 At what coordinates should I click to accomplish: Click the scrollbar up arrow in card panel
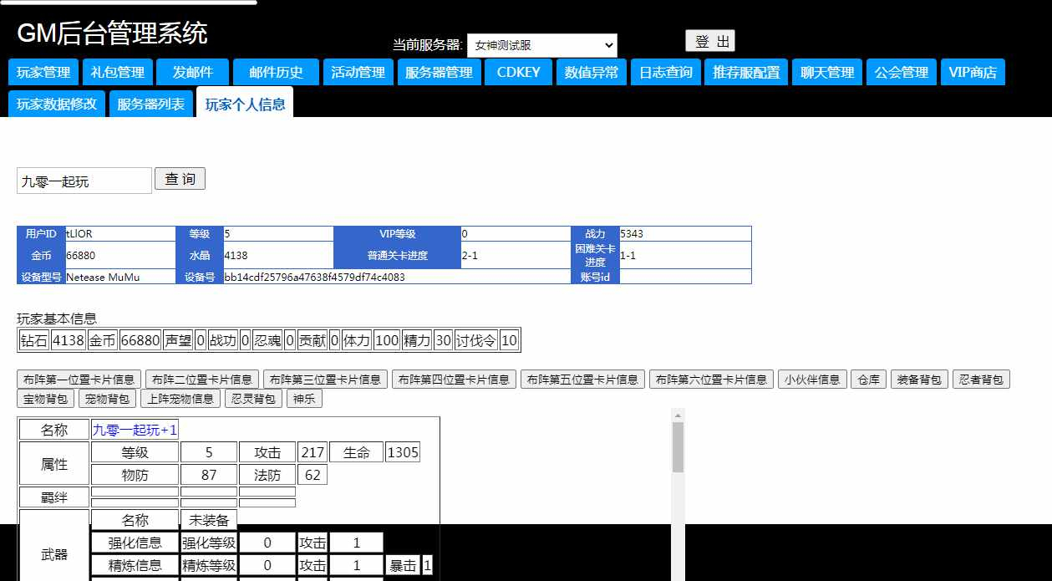[x=678, y=415]
